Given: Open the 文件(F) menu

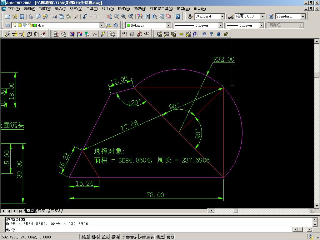Looking at the screenshot, I should tap(14, 9).
